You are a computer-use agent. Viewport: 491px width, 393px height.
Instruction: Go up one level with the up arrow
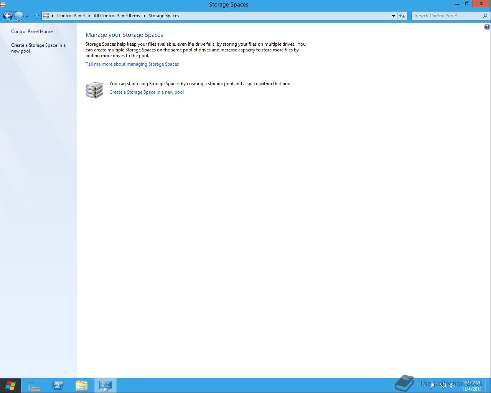click(x=37, y=16)
